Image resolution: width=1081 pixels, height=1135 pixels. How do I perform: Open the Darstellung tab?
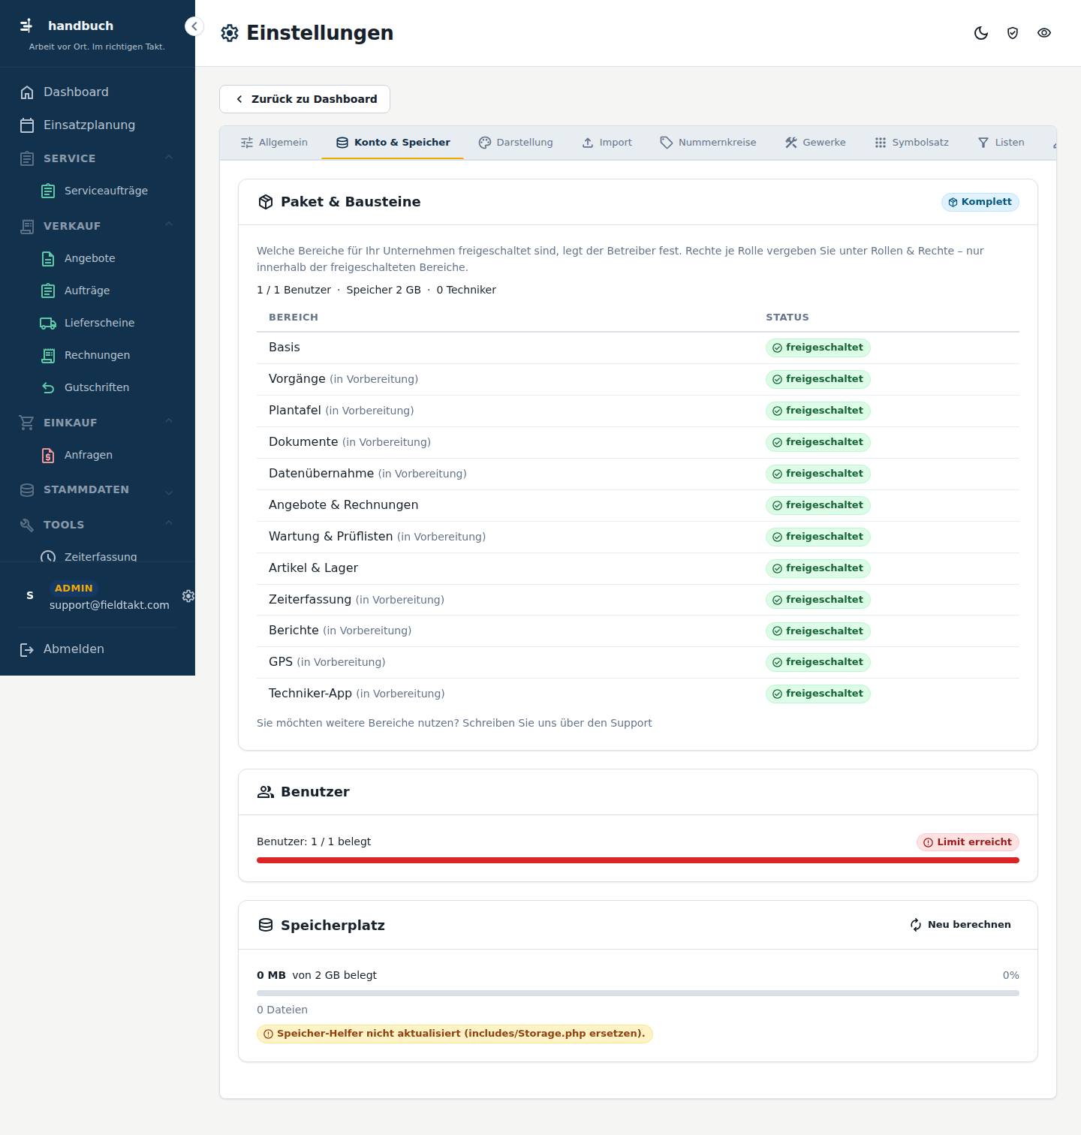pyautogui.click(x=516, y=143)
